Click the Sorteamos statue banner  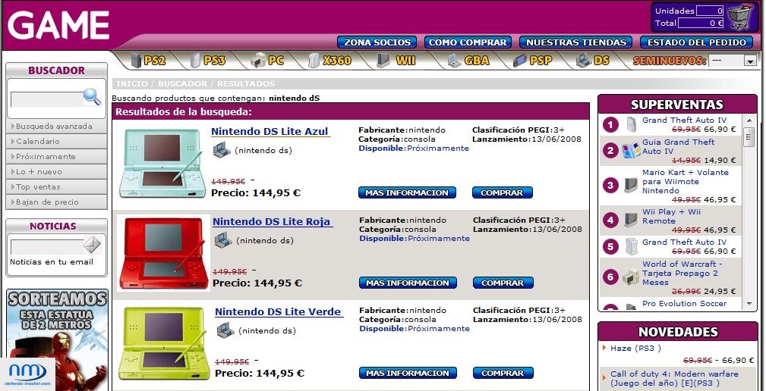(57, 339)
